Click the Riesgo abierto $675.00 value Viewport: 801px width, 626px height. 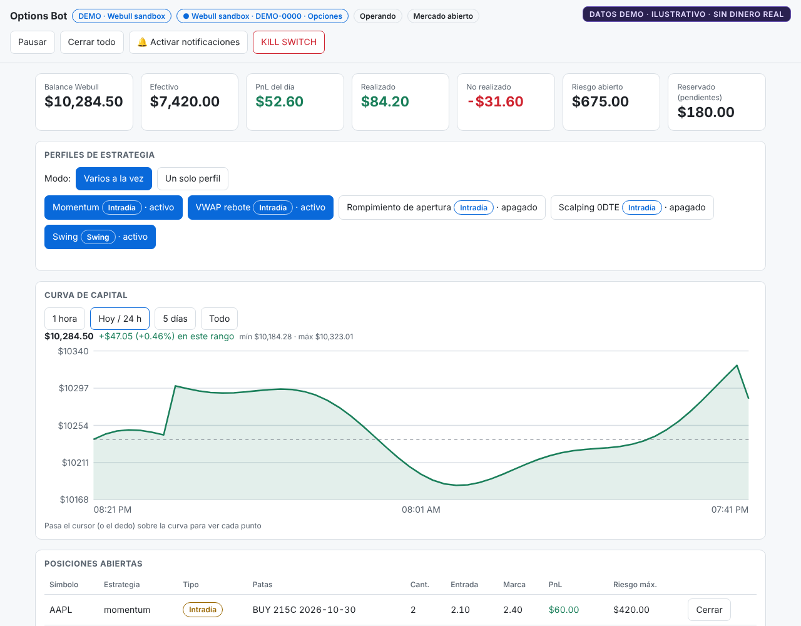[x=600, y=101]
